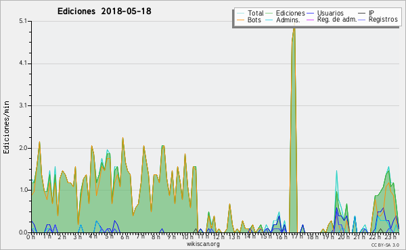The image size is (406, 250).
Task: Click the tall spike peak at 17 h
Action: pos(294,28)
